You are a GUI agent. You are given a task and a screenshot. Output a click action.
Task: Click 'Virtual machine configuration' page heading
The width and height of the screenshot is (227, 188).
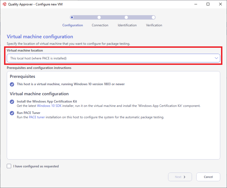click(x=40, y=37)
